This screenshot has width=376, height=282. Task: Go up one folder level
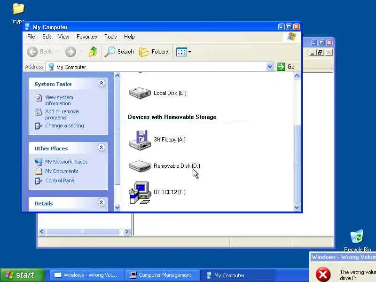pyautogui.click(x=93, y=52)
